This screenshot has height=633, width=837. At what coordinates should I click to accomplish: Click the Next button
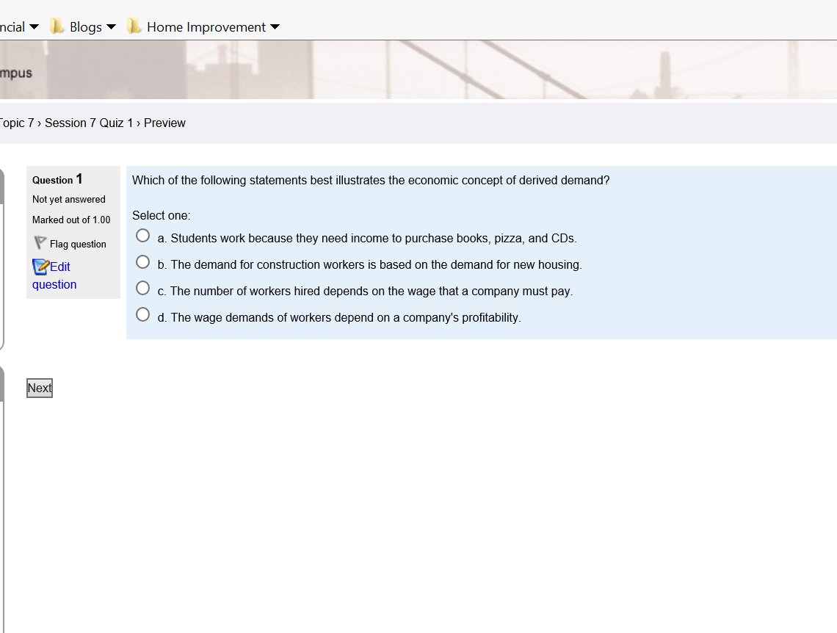tap(40, 388)
